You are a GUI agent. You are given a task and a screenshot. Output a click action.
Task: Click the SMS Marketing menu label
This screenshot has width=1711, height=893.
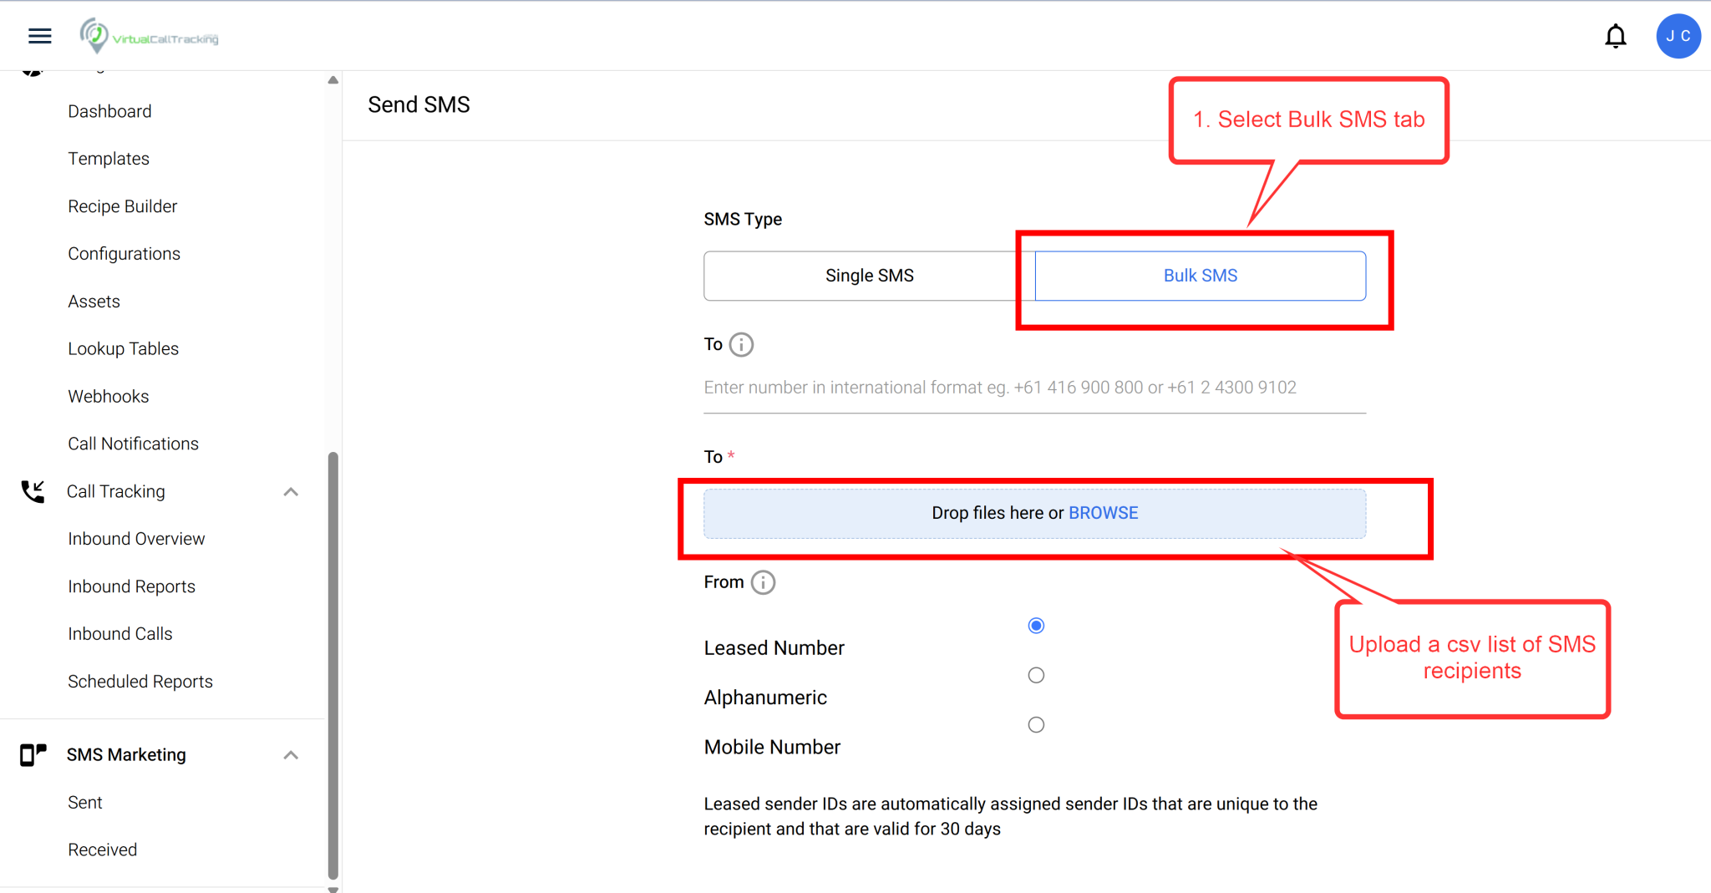[127, 754]
